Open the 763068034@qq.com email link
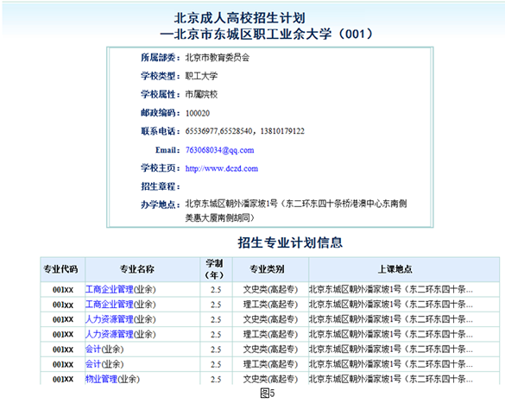Screen dimensions: 505x403 point(219,150)
